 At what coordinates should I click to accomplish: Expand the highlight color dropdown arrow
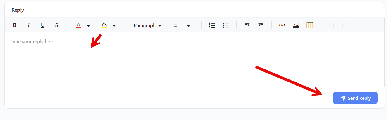[x=114, y=26]
